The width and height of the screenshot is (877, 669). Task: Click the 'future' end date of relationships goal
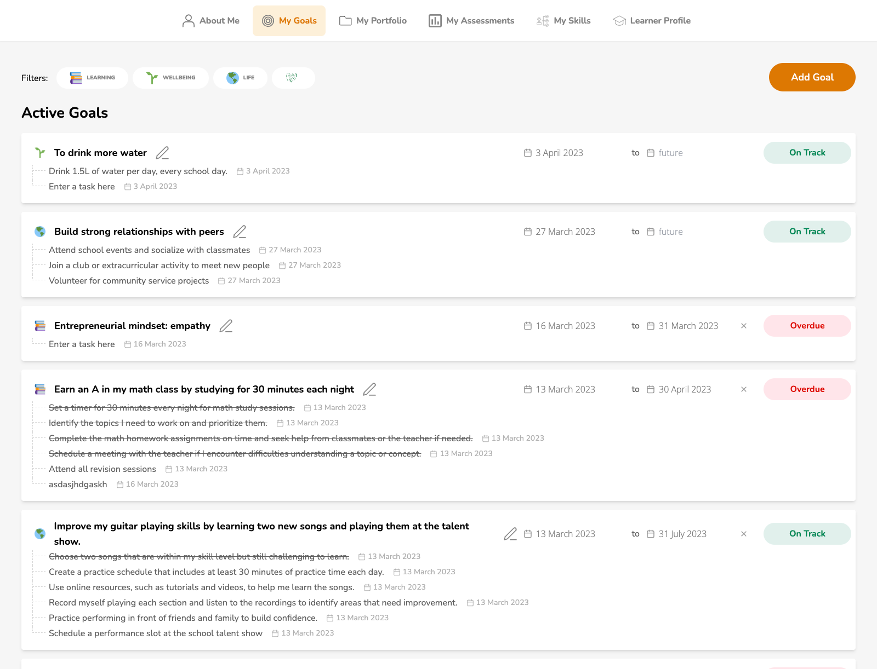pos(670,232)
